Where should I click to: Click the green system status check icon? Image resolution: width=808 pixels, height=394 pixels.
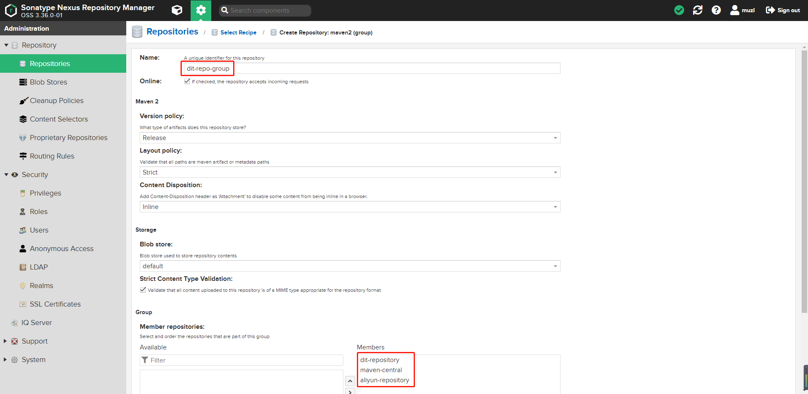(x=679, y=10)
